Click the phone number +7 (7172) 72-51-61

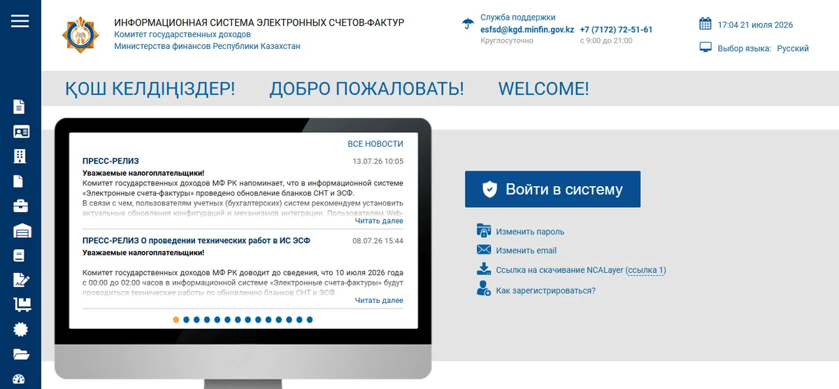616,30
